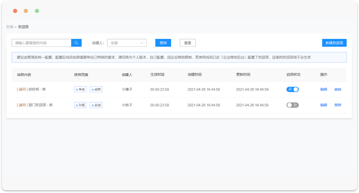Click 删除 for the 部门欢迎语 - 新 row
This screenshot has width=359, height=193.
[338, 105]
